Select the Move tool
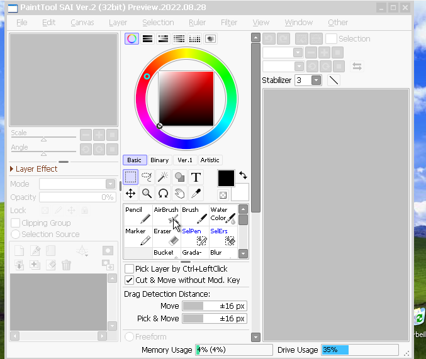The image size is (426, 359). click(x=131, y=194)
